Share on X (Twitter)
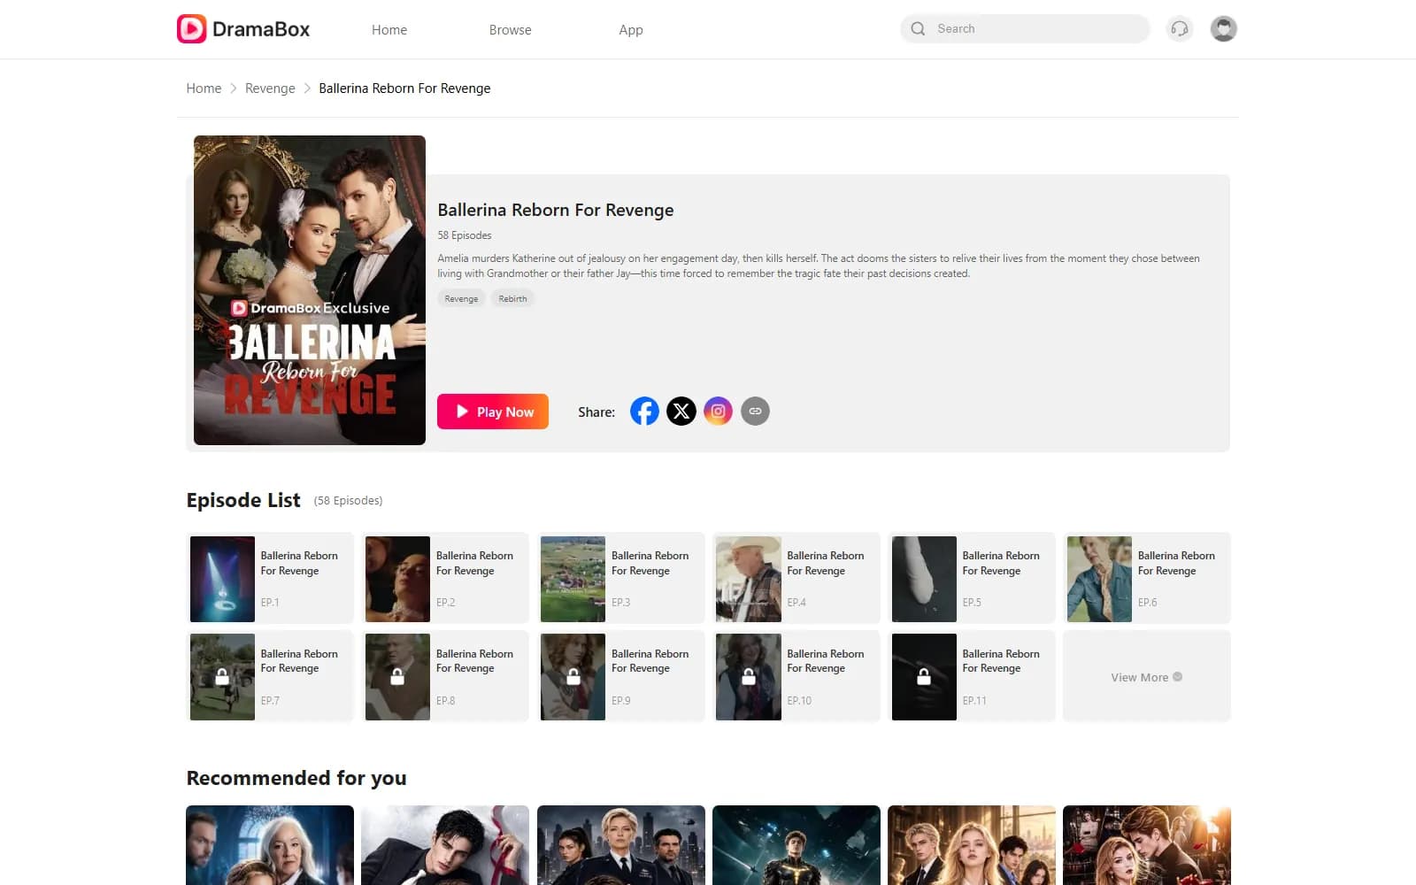This screenshot has height=885, width=1416. point(681,412)
